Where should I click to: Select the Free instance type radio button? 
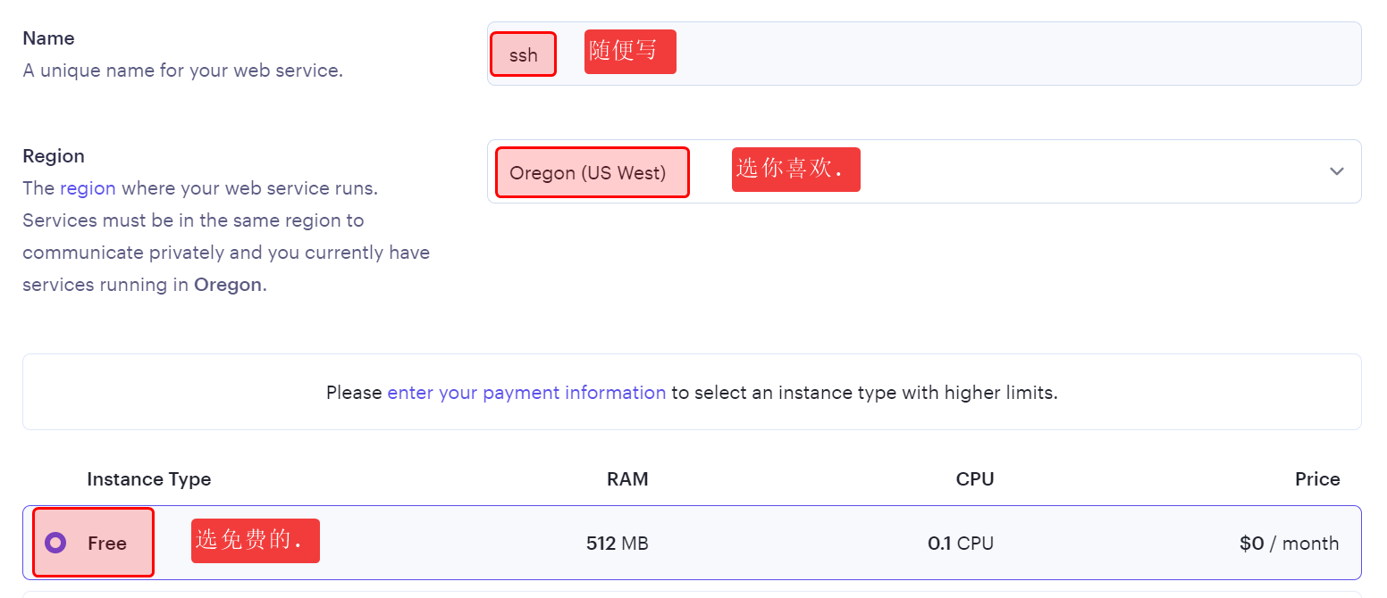click(55, 543)
